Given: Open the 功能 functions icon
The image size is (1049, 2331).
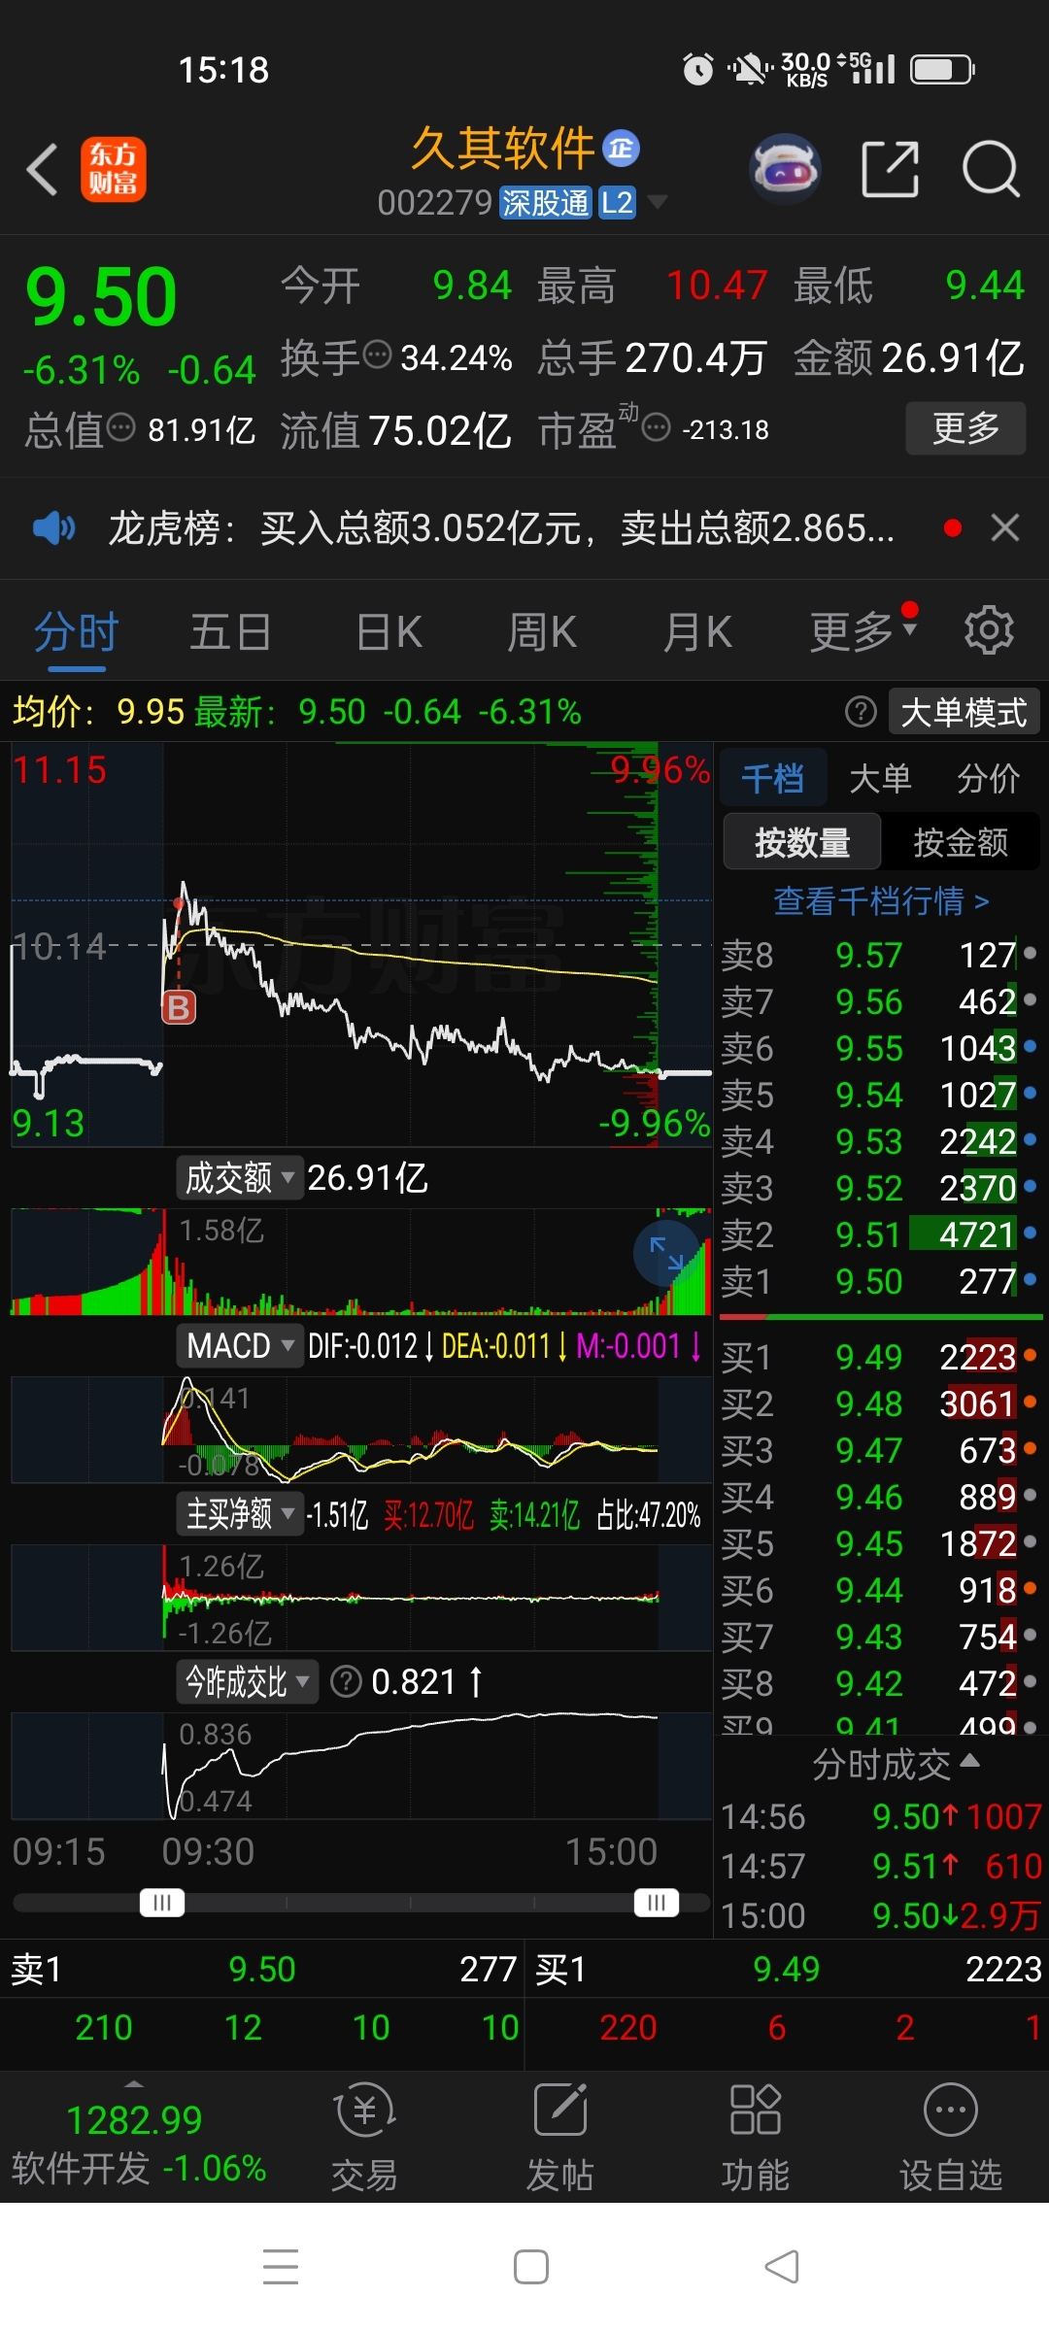Looking at the screenshot, I should point(755,2138).
